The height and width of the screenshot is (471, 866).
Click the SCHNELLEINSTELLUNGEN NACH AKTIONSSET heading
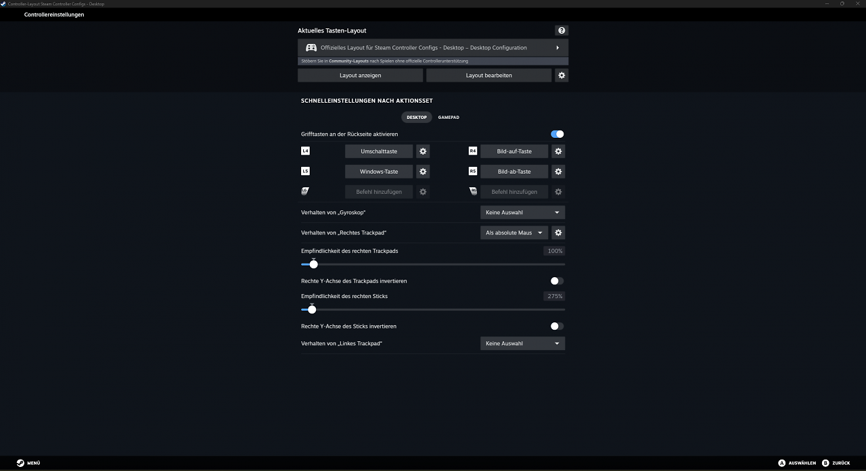pos(367,101)
